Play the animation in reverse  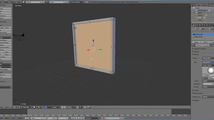tap(77, 118)
